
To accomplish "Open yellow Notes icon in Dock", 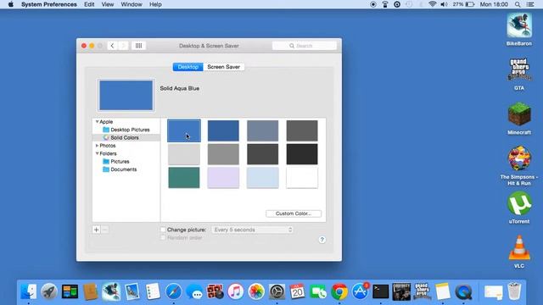I will [443, 291].
